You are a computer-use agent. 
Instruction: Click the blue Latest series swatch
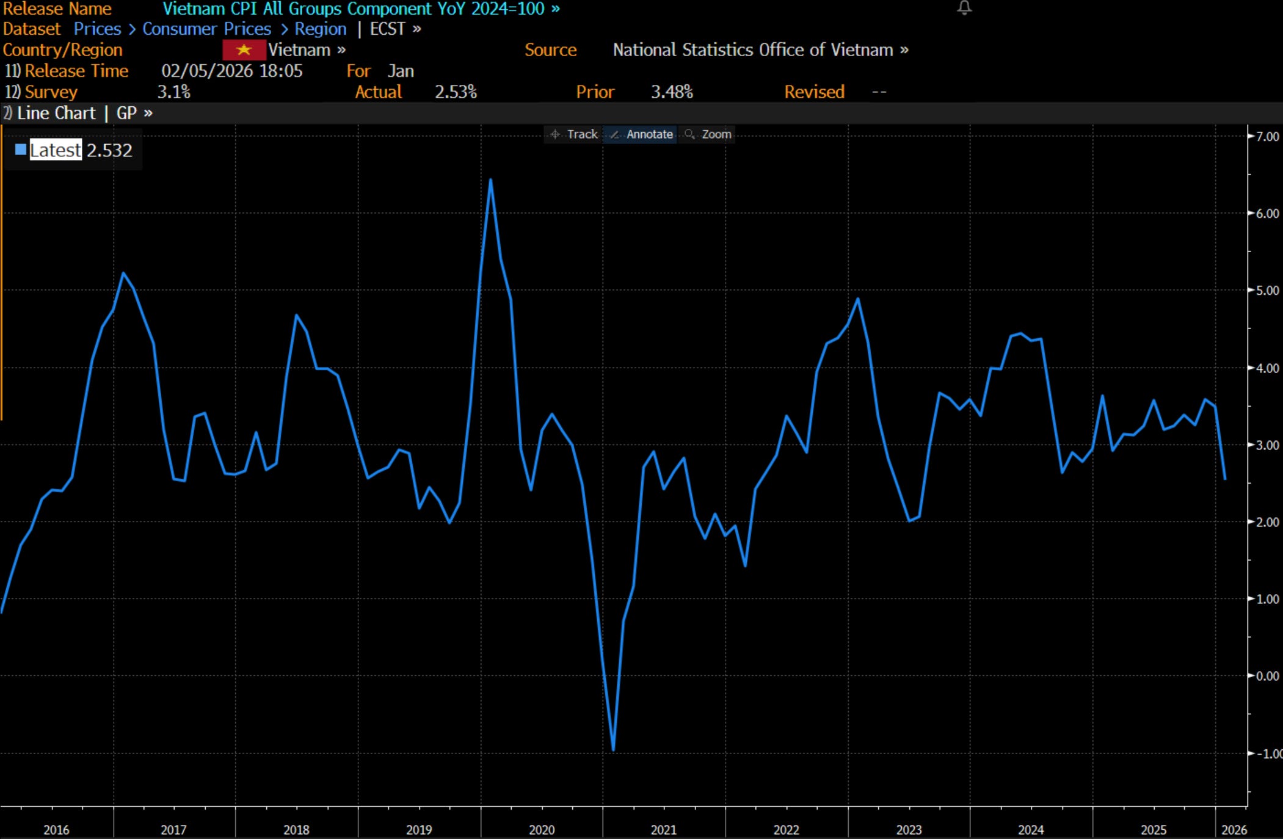(21, 149)
